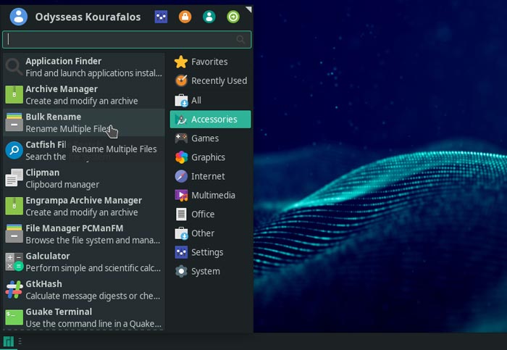Screen dimensions: 507x350
Task: Click the Internet compass icon
Action: [181, 176]
